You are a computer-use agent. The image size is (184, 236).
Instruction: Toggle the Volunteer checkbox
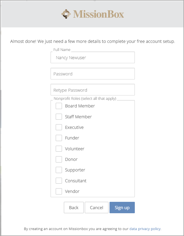pos(59,149)
